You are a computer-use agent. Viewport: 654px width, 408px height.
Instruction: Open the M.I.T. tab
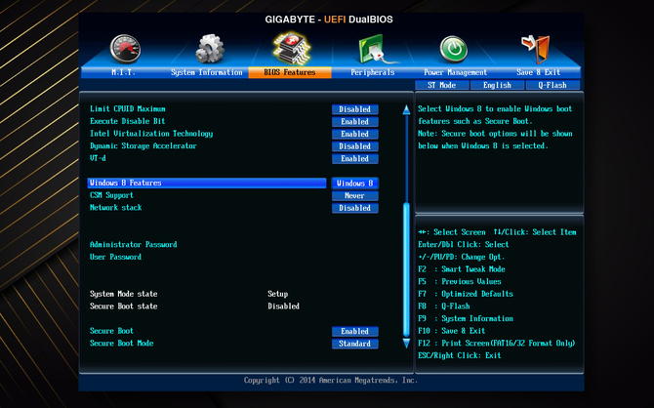[123, 72]
